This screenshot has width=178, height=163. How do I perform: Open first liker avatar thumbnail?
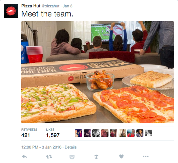click(79, 133)
